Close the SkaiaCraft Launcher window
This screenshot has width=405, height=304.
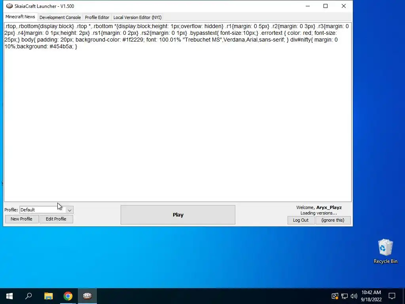click(344, 6)
